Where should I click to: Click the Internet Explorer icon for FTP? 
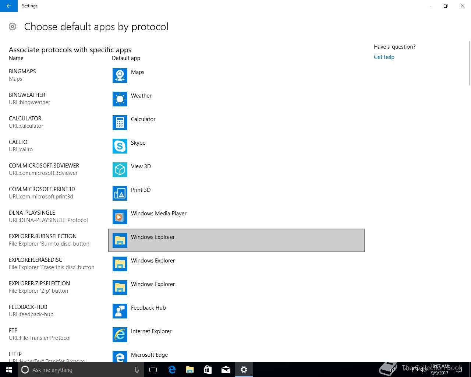tap(120, 335)
